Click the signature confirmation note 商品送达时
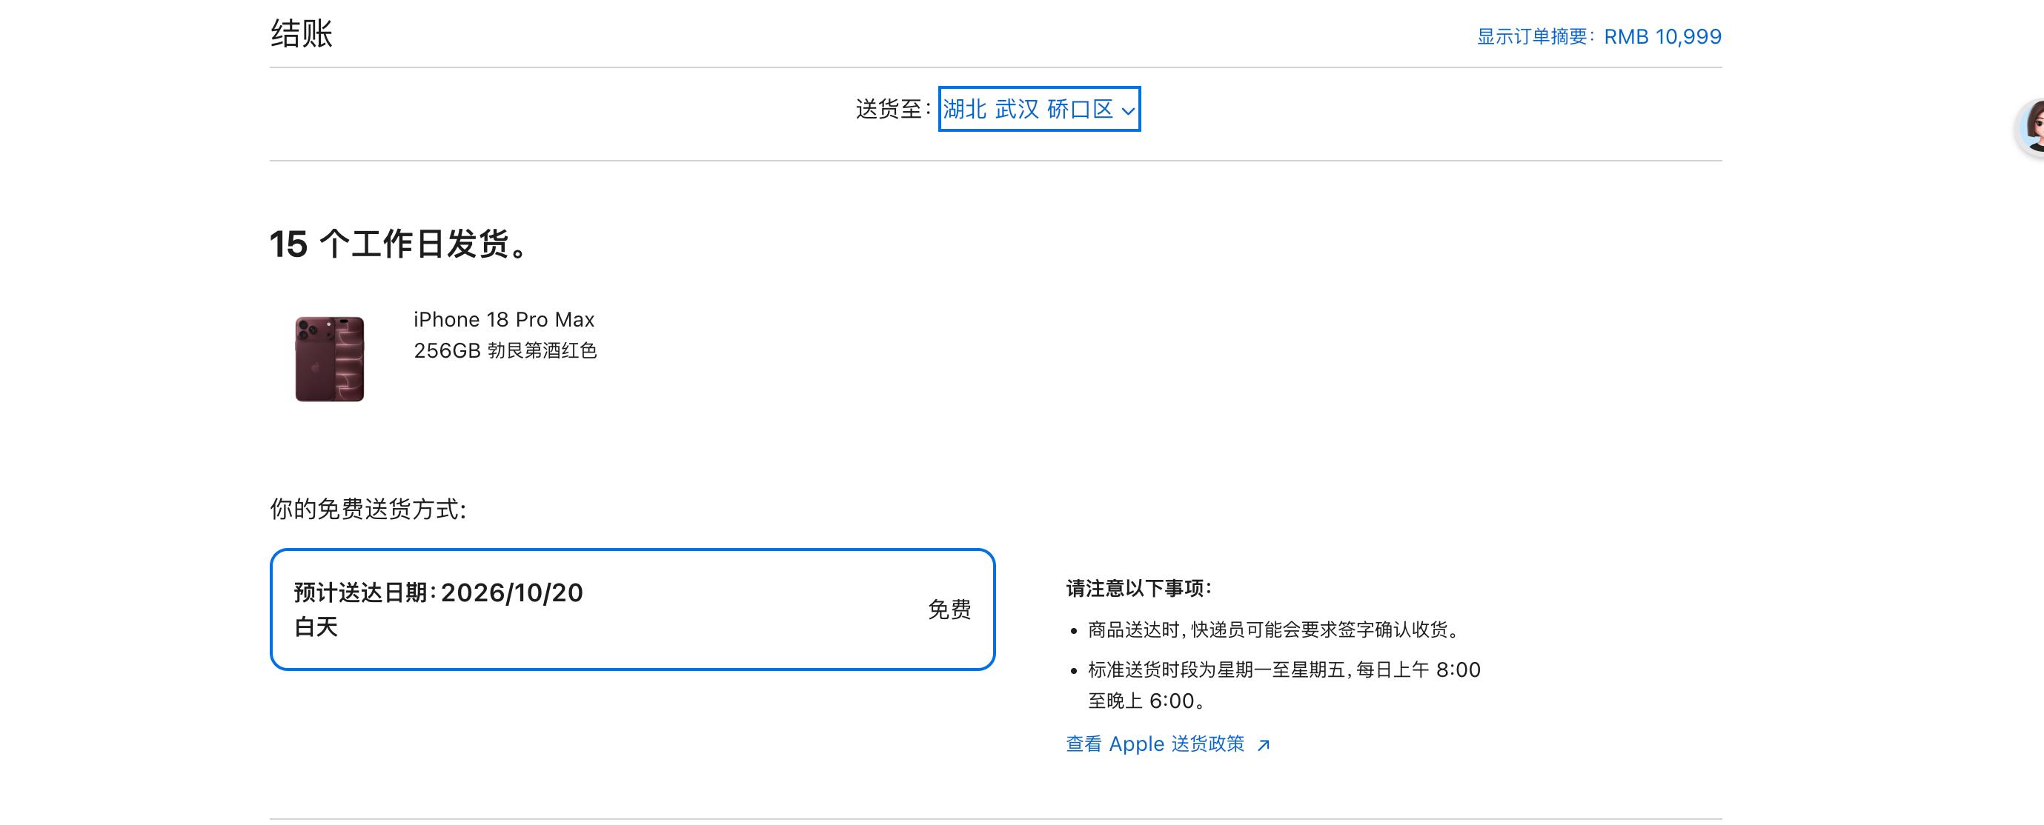Viewport: 2044px width, 825px height. 1272,629
